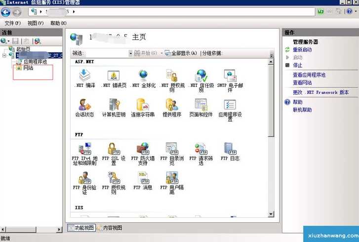Click 查看应用程序池 link
359x242 pixels.
pos(309,75)
